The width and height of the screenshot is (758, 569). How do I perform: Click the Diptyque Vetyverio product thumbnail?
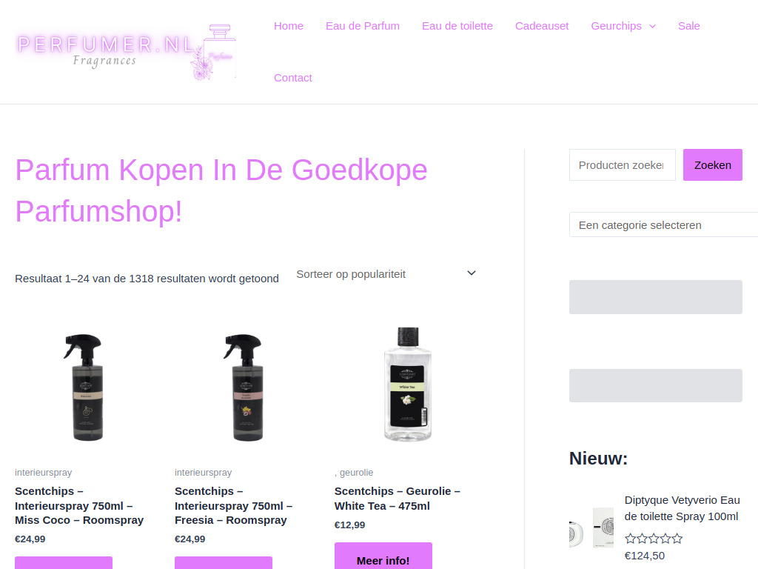point(591,528)
